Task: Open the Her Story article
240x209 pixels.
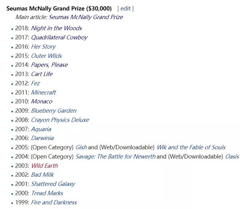Action: (43, 46)
